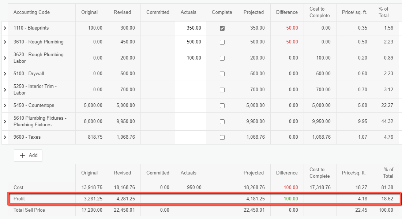The height and width of the screenshot is (219, 402).
Task: Expand the 3610 - Rough Plumbing row
Action: pos(5,42)
